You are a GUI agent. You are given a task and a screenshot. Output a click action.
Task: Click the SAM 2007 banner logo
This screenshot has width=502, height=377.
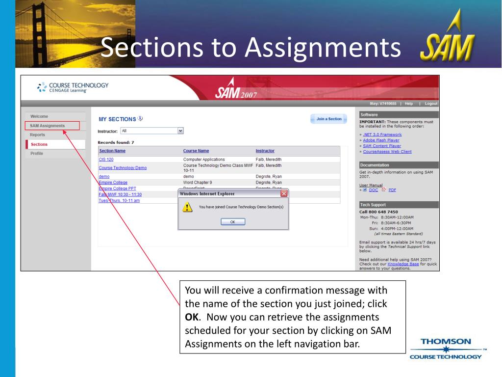coord(236,89)
